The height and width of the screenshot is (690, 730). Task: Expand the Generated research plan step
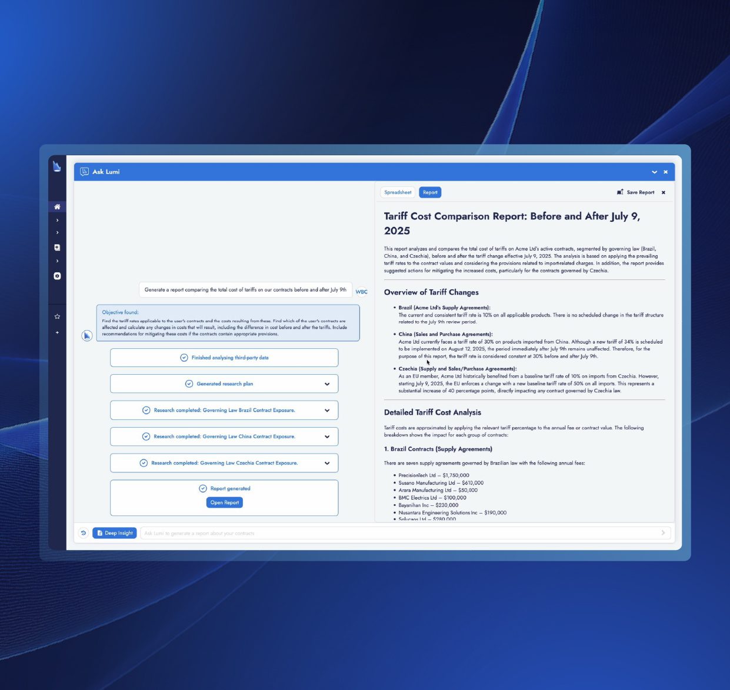click(327, 384)
